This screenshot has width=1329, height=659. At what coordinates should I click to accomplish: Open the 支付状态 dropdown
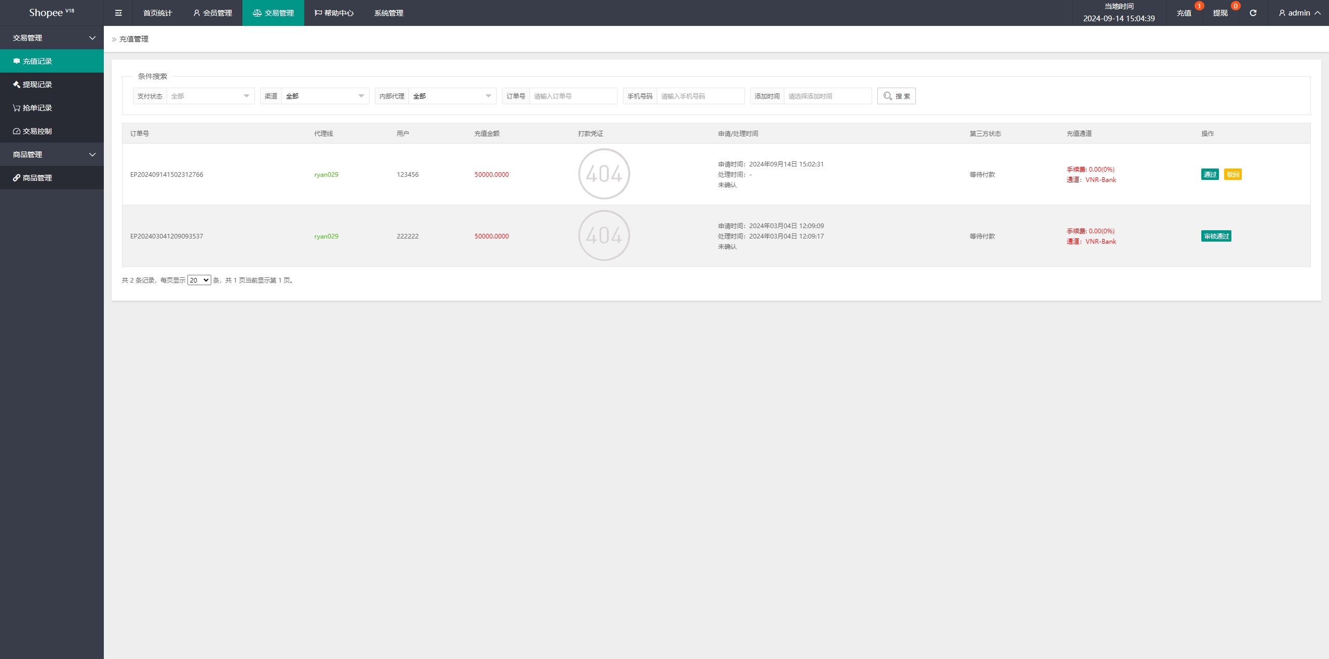(210, 96)
